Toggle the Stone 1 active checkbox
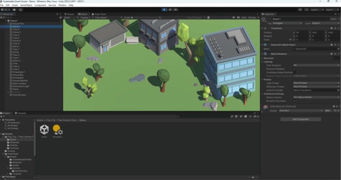Screen dimensions: 341x180 [x=270, y=19]
